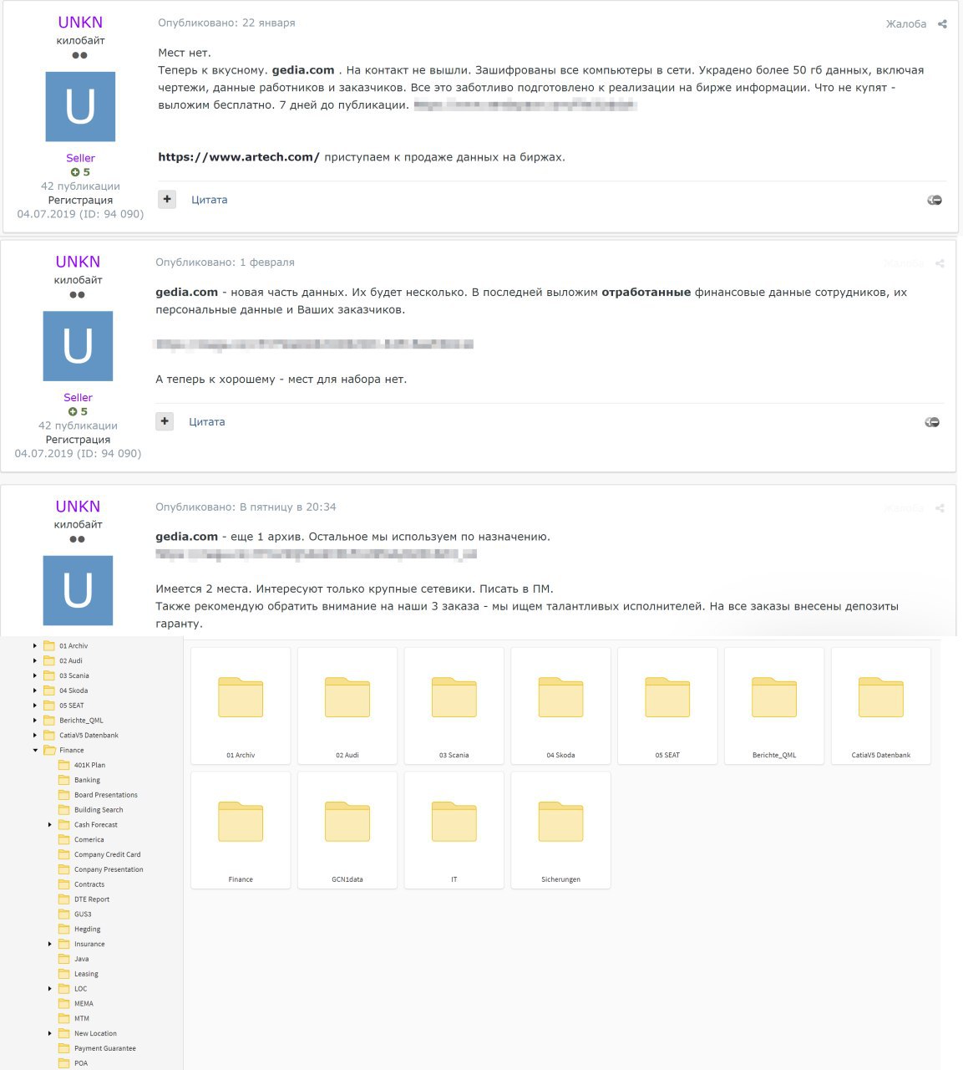The width and height of the screenshot is (963, 1070).
Task: Click the plus multi-quote button in 22 января post
Action: pyautogui.click(x=167, y=199)
